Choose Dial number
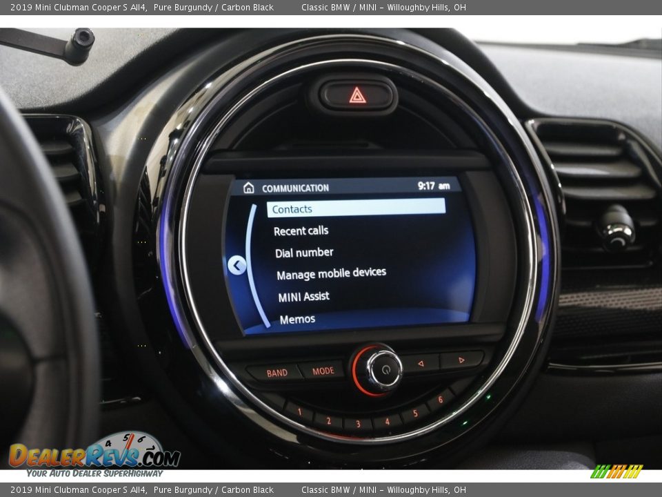Image resolution: width=662 pixels, height=497 pixels. coord(304,253)
